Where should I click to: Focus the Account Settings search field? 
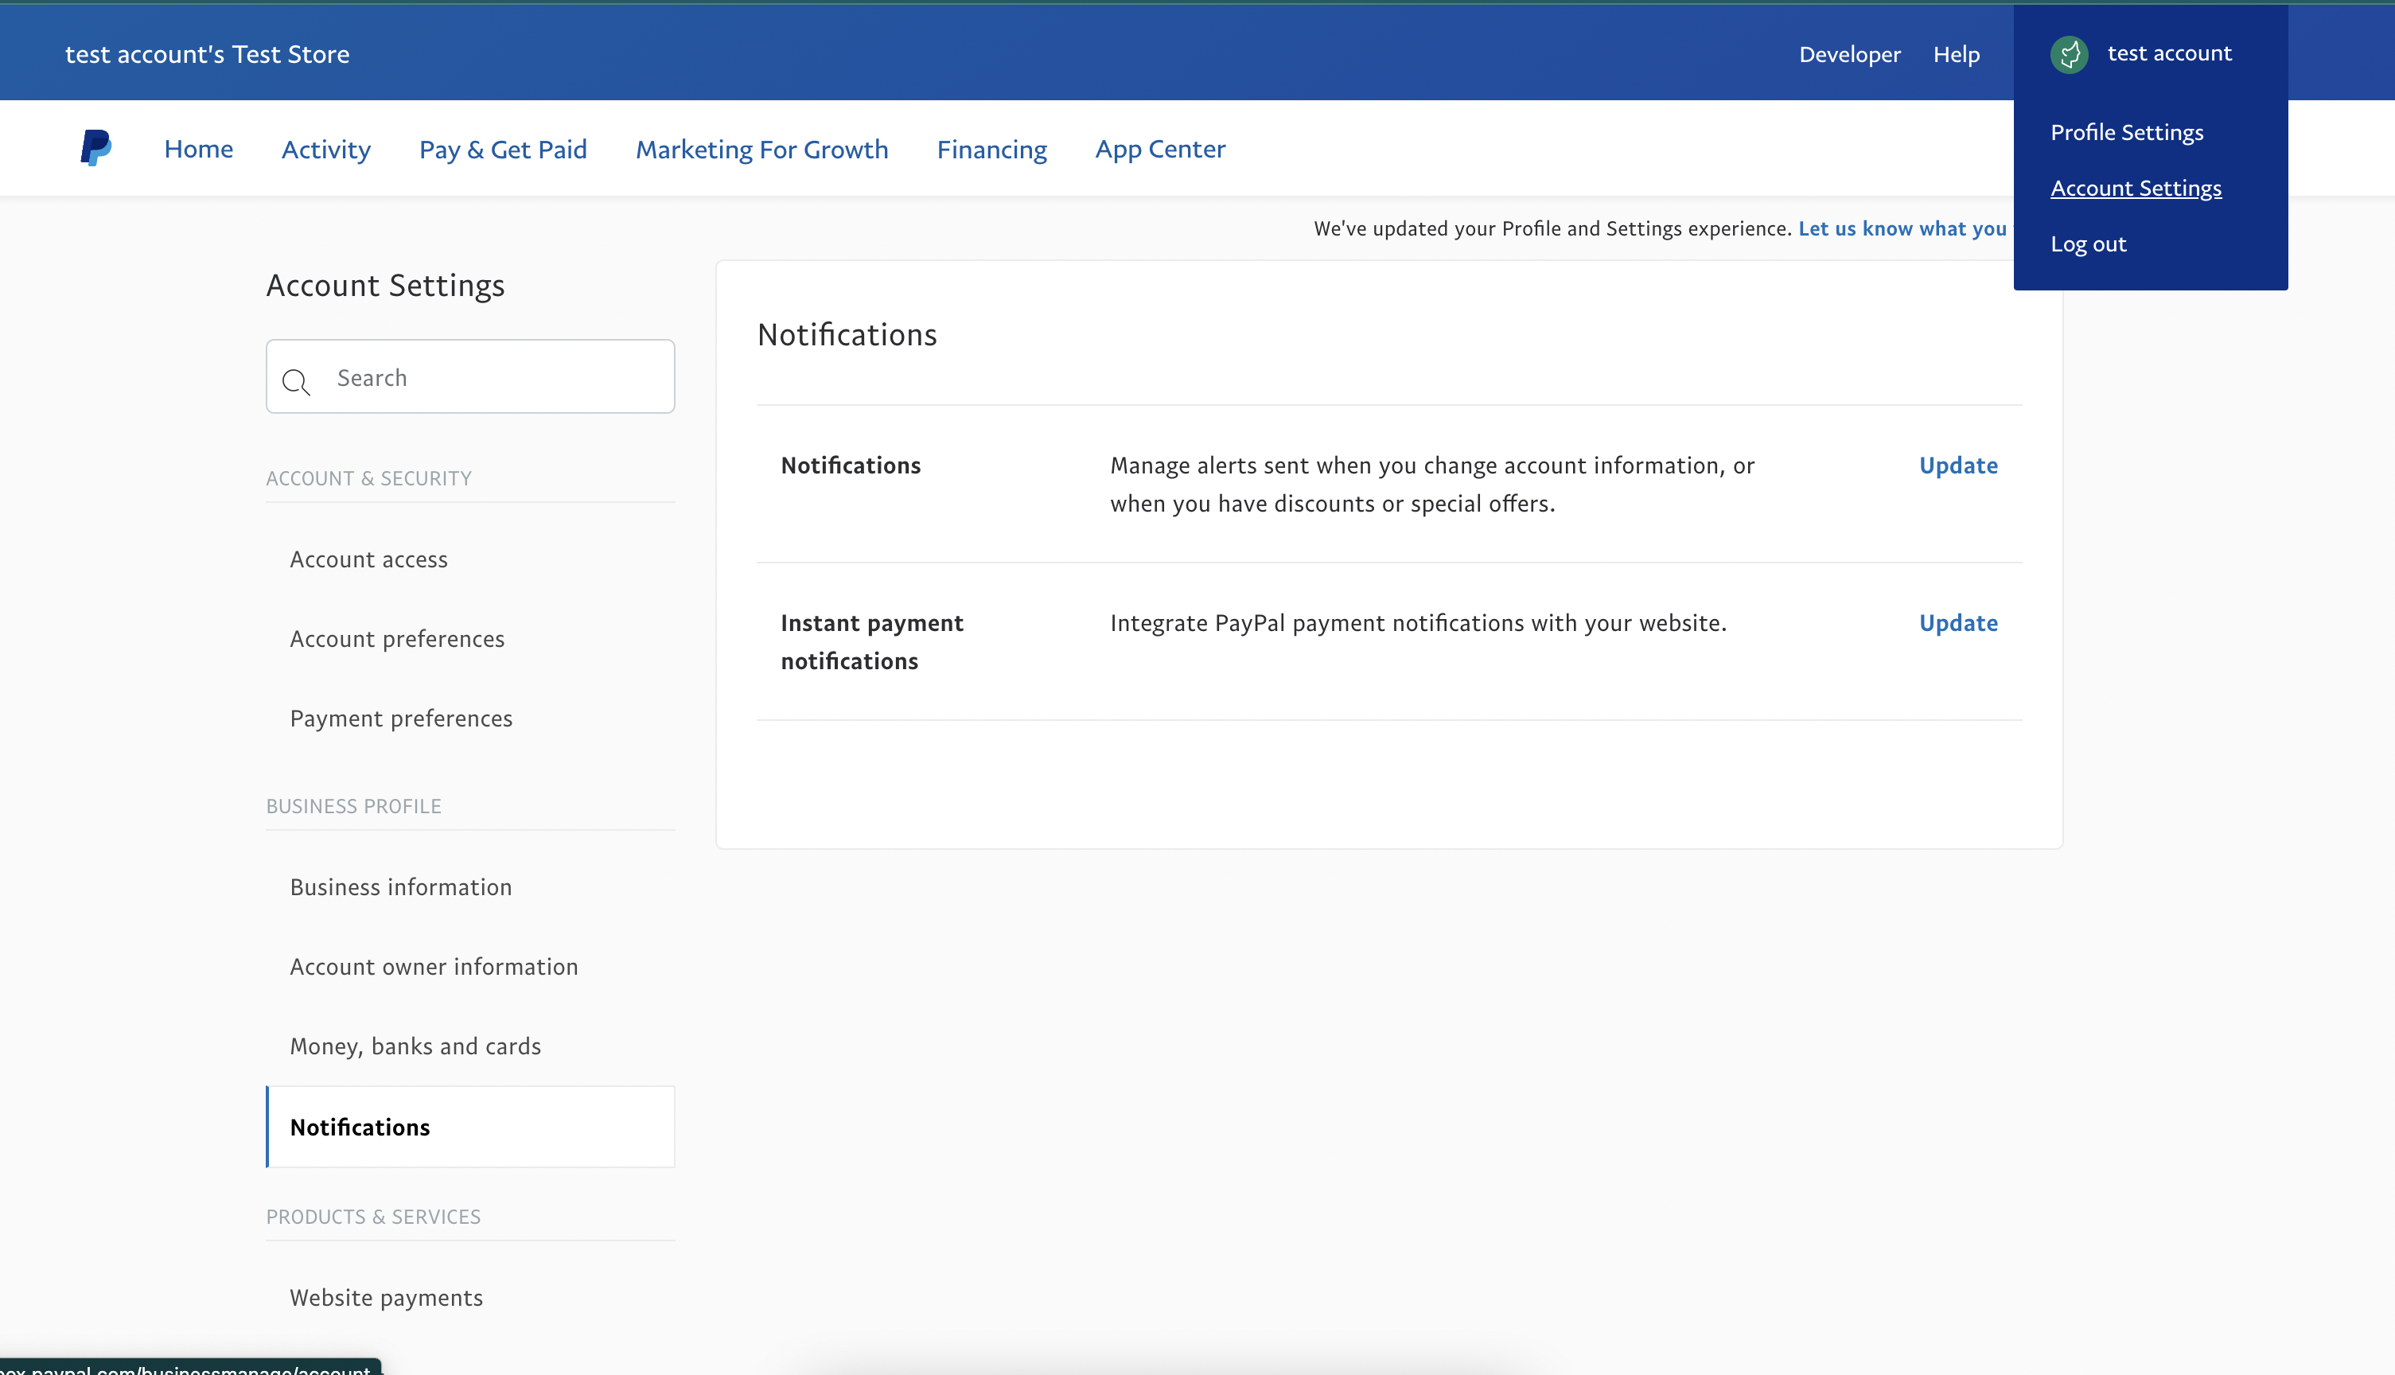pyautogui.click(x=491, y=378)
